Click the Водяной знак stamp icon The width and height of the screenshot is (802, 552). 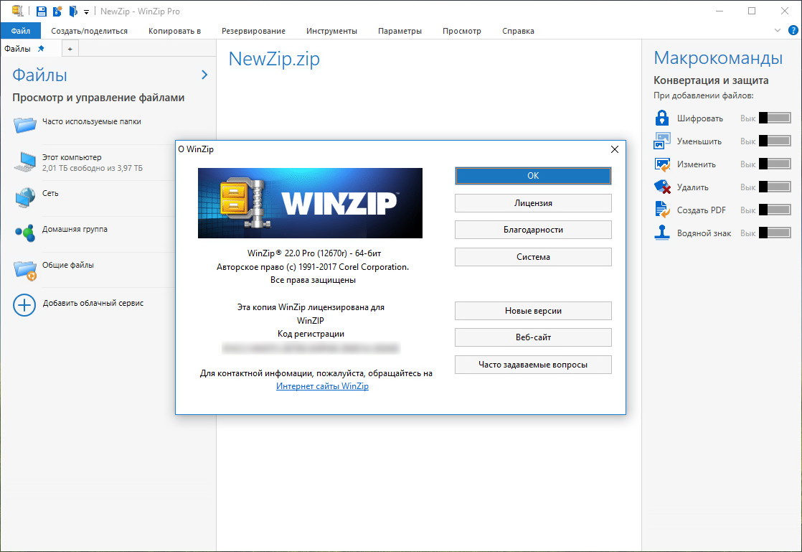[x=662, y=233]
